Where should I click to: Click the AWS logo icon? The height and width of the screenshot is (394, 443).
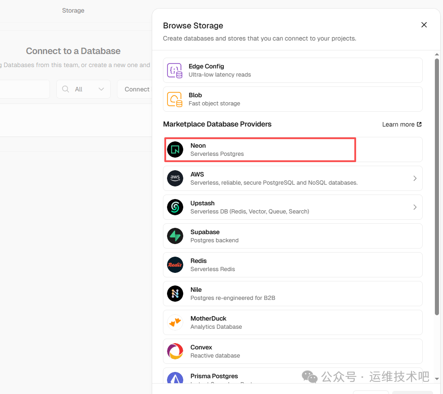[175, 178]
